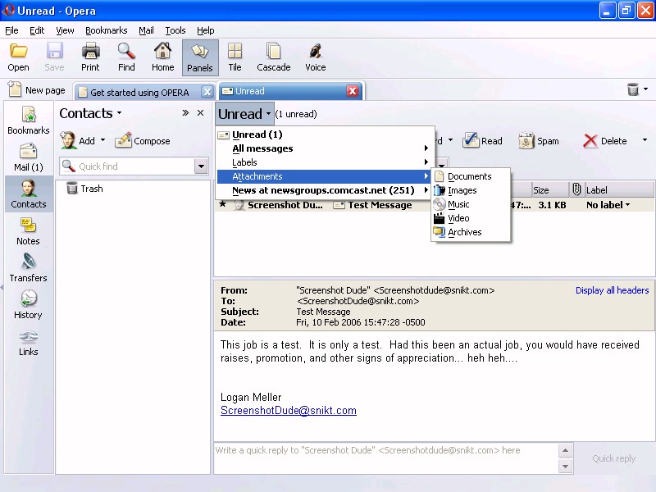This screenshot has height=492, width=656.
Task: Expand the Contacts panel title dropdown
Action: (119, 113)
